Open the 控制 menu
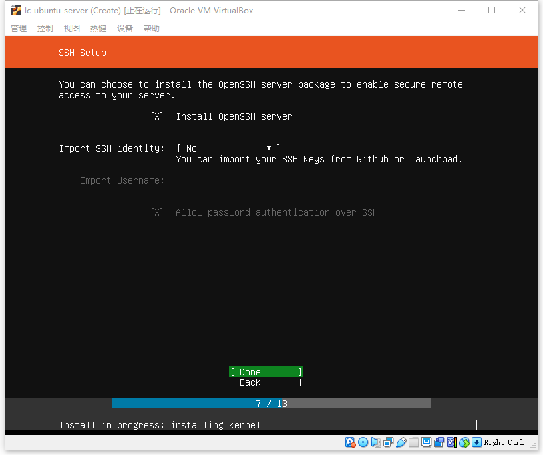This screenshot has width=543, height=455. tap(45, 28)
